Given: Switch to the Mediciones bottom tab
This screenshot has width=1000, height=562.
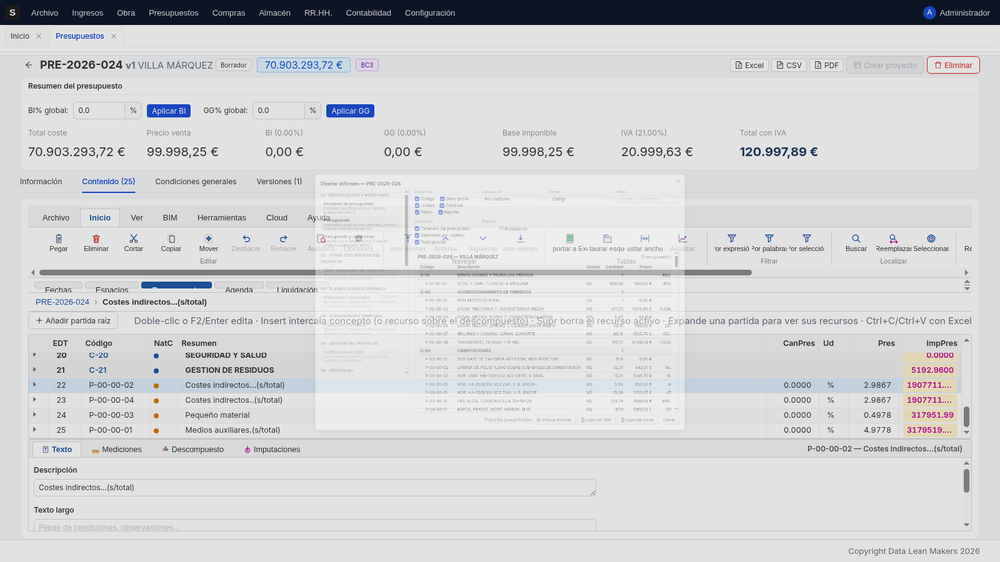Looking at the screenshot, I should pos(117,450).
